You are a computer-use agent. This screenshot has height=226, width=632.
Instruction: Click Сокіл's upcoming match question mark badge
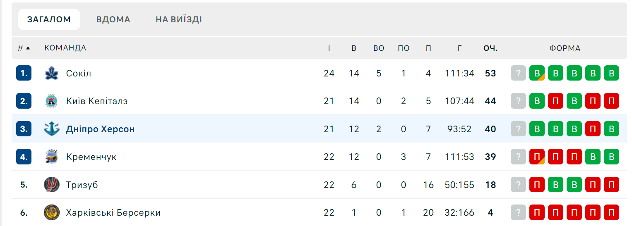[518, 74]
